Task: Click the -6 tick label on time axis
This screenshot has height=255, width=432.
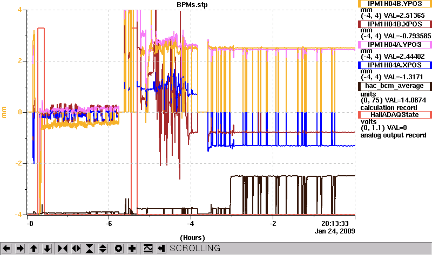Action: pos(109,223)
